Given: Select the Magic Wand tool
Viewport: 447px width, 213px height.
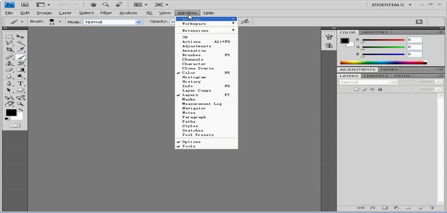Looking at the screenshot, I should click(x=20, y=43).
